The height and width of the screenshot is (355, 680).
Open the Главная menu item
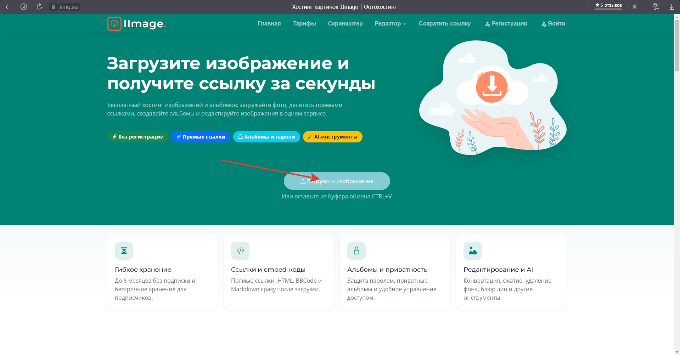(269, 24)
